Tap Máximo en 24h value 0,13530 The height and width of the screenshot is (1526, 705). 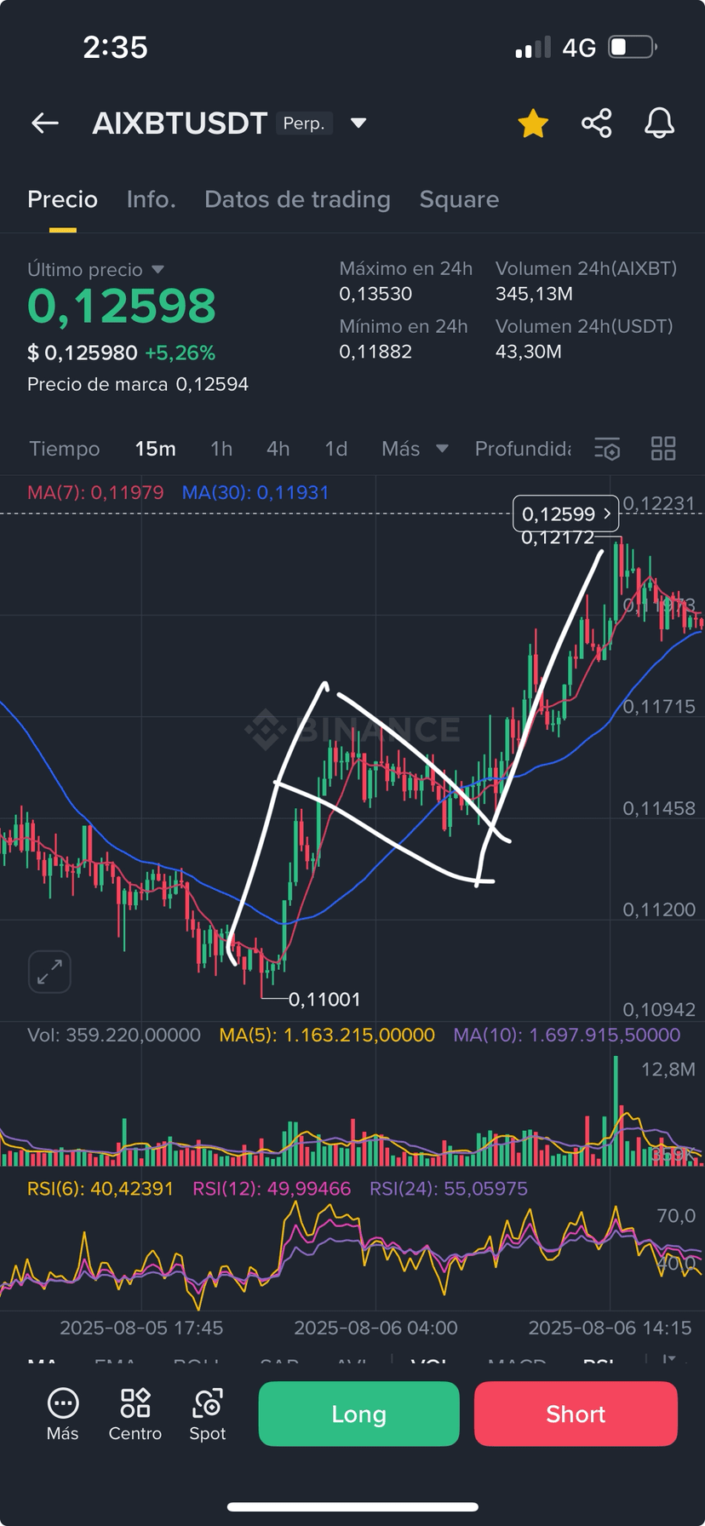point(375,294)
